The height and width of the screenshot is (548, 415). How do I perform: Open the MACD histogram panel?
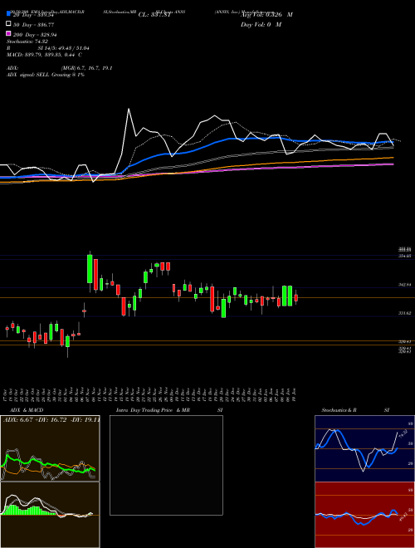pos(50,515)
